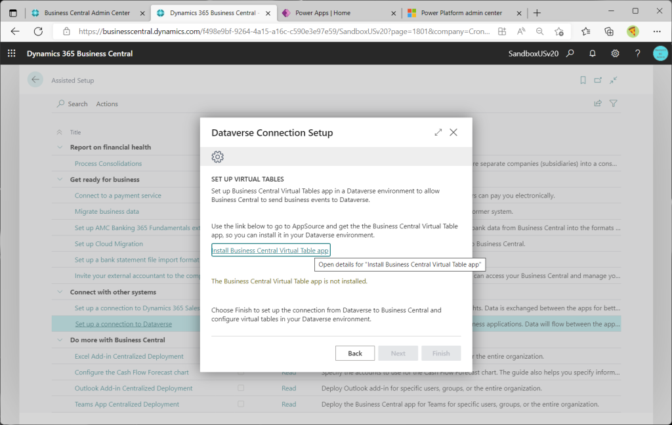This screenshot has height=425, width=672.
Task: Click the browser address bar URL
Action: pos(284,31)
